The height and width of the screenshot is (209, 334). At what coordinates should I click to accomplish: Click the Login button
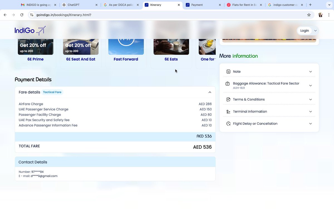click(304, 31)
